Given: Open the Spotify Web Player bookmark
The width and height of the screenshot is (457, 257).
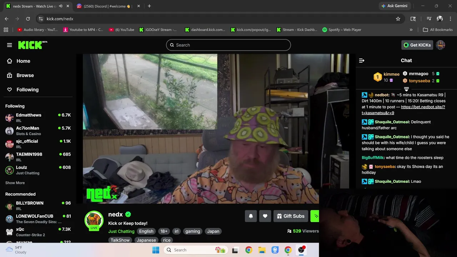Looking at the screenshot, I should tap(342, 30).
